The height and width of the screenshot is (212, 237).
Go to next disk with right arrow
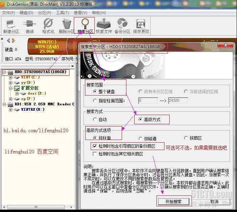tap(13, 40)
